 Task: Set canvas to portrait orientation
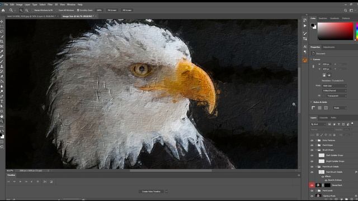click(x=324, y=75)
